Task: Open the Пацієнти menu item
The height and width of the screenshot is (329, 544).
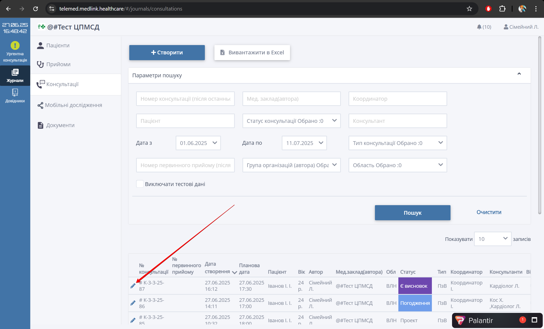Action: [x=58, y=46]
